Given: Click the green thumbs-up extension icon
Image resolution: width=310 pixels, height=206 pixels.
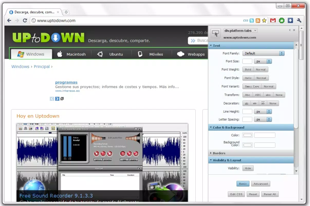Looking at the screenshot, I should 282,20.
